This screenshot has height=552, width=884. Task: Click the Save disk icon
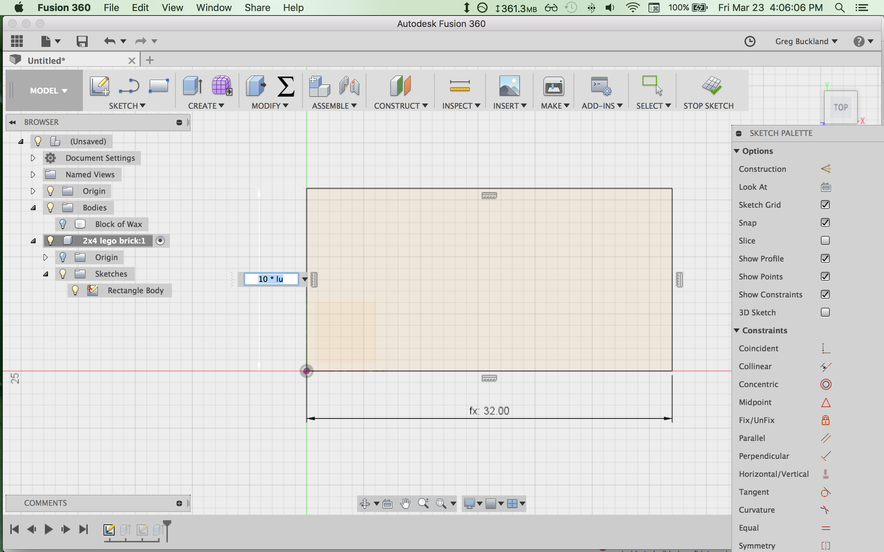pos(82,41)
